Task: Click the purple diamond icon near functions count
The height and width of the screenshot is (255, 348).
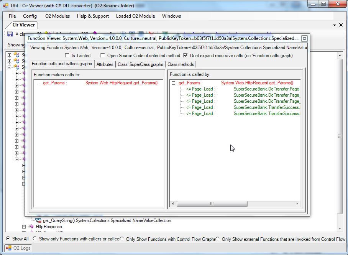Action: (x=94, y=32)
